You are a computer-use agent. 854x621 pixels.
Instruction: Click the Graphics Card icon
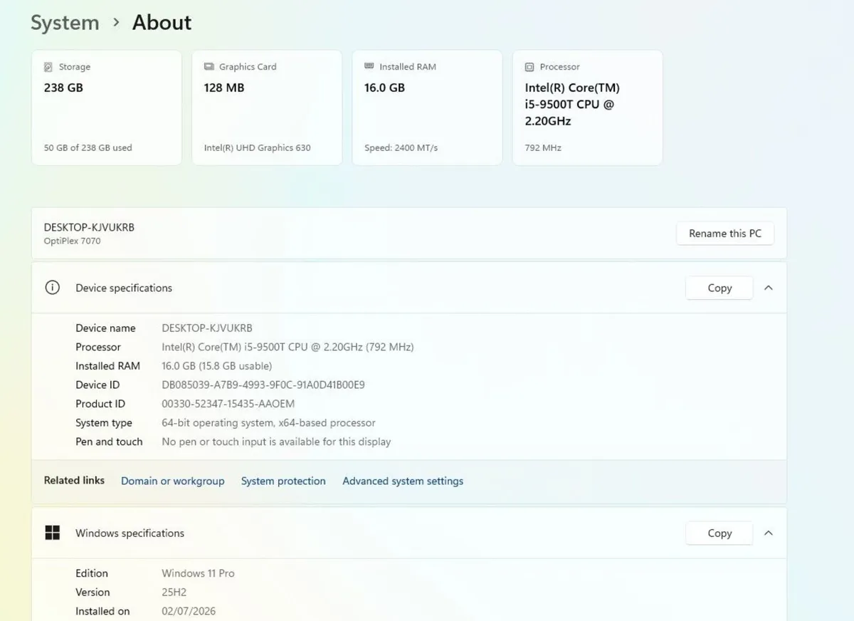(209, 66)
